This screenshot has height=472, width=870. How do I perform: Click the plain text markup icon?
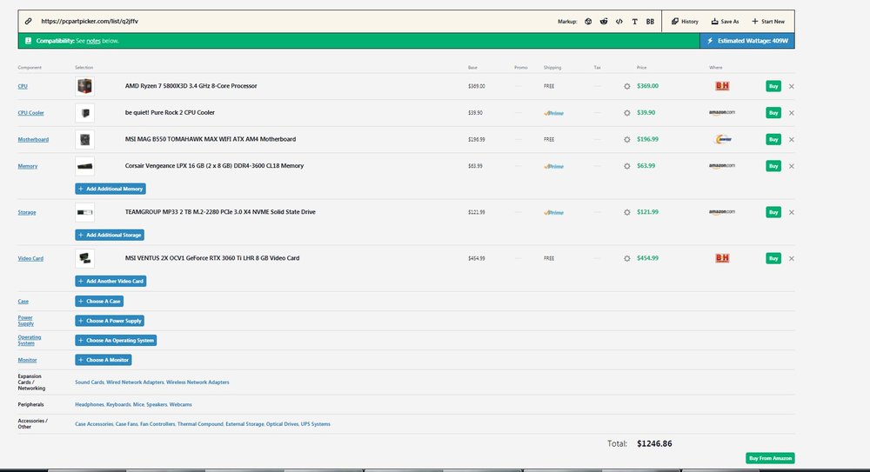click(634, 21)
